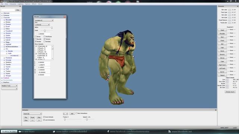Image resolution: width=239 pixels, height=134 pixels.
Task: Open the animation count dropdown beside Add
Action: [x=66, y=114]
